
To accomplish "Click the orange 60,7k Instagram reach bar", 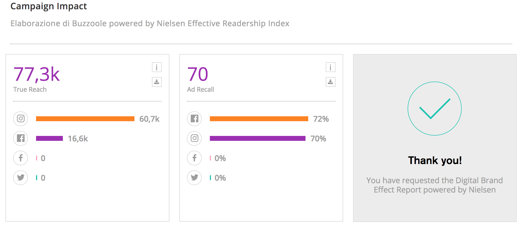I will tap(85, 119).
